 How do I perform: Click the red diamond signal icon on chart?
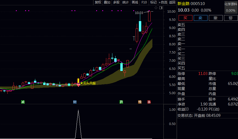pos(78,85)
